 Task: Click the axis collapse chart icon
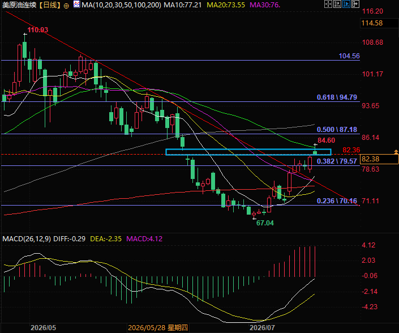(x=337, y=4)
